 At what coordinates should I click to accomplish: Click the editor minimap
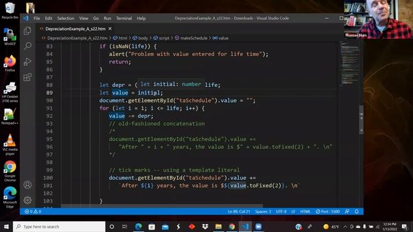[350, 63]
